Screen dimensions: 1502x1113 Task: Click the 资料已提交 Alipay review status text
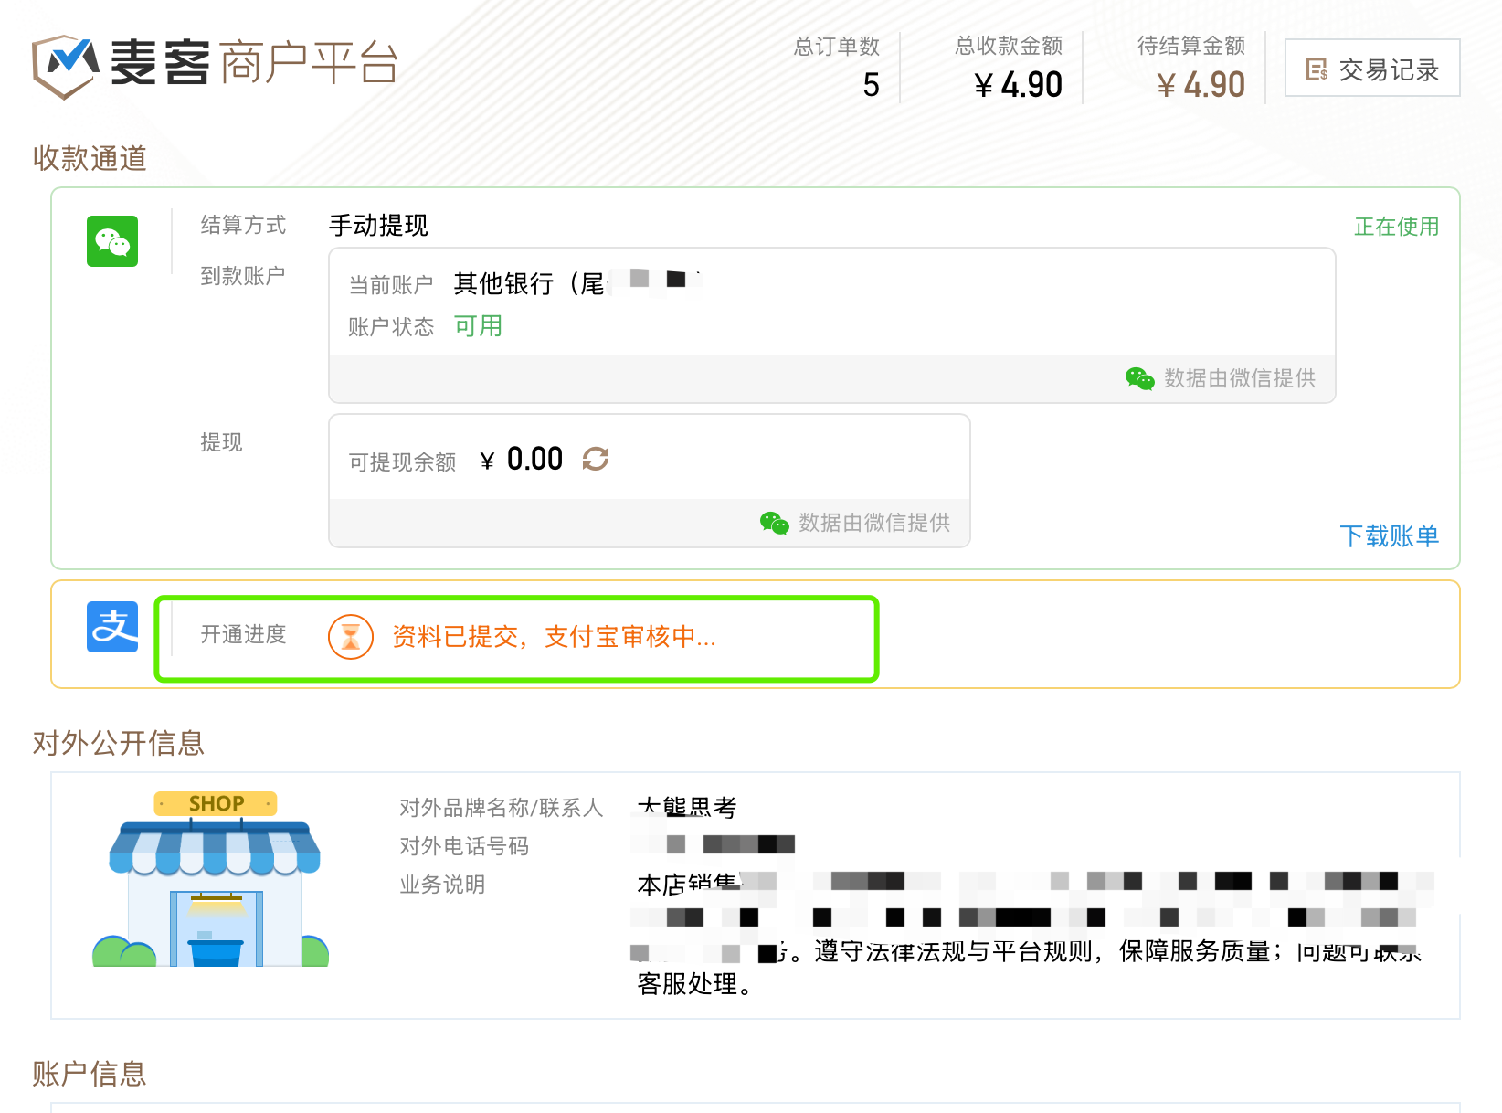click(x=554, y=637)
